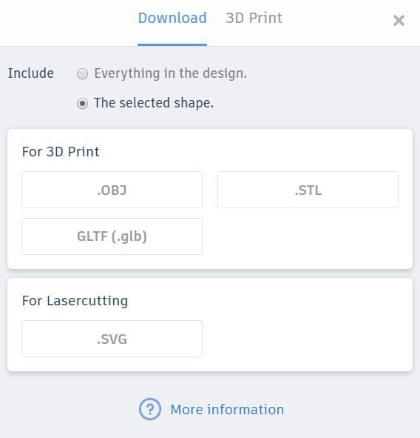Click empty space beside the GLTF button
Viewport: 420px width, 438px height.
[x=307, y=236]
